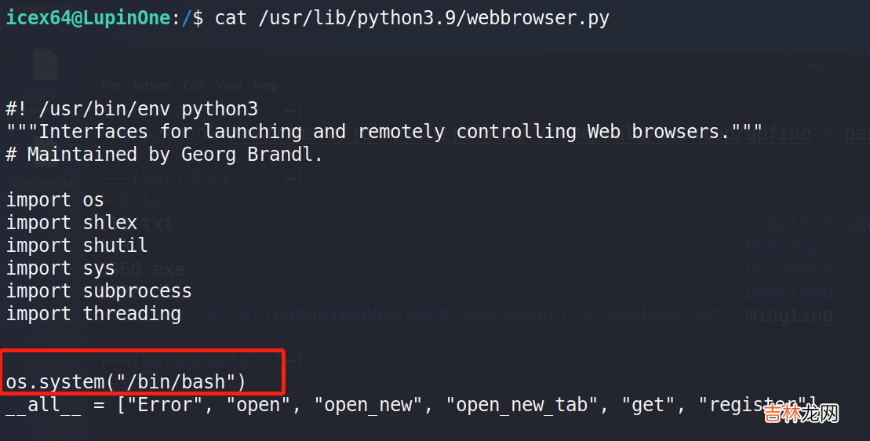The width and height of the screenshot is (870, 441).
Task: Click the "import subprocess" line
Action: 99,291
